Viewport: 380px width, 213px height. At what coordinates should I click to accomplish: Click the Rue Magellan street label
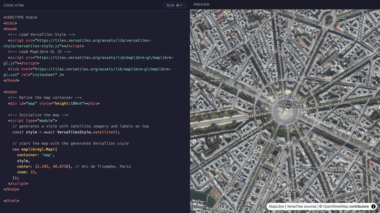[354, 185]
